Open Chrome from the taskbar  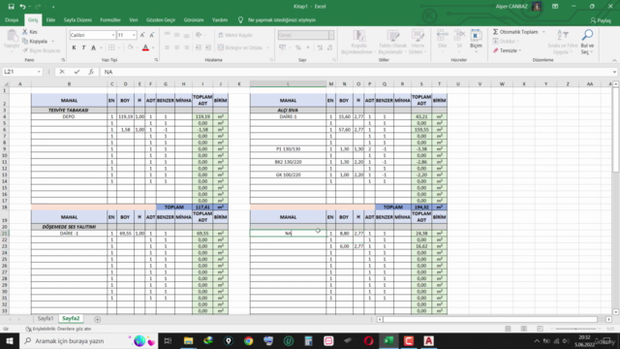click(x=248, y=340)
